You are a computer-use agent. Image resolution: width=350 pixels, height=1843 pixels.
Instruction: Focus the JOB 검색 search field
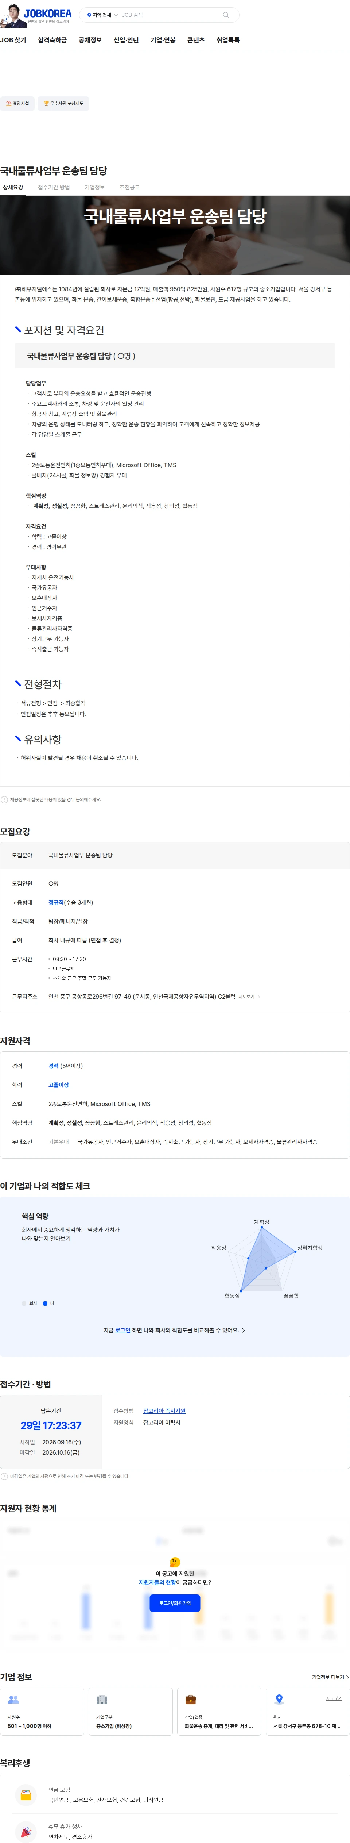pos(170,15)
